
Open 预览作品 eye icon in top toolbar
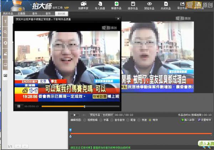coord(149,6)
